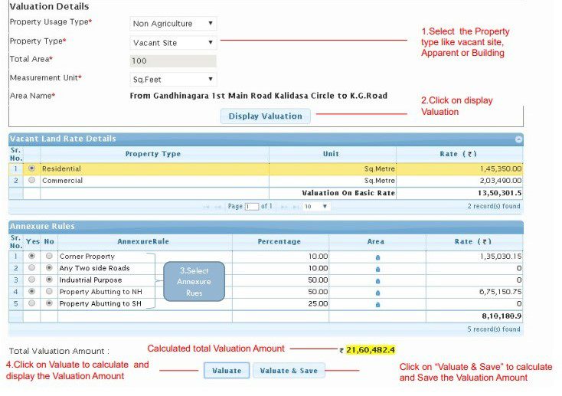Open area lock icon for Property Abutting to NH
562x396 pixels.
click(x=377, y=293)
